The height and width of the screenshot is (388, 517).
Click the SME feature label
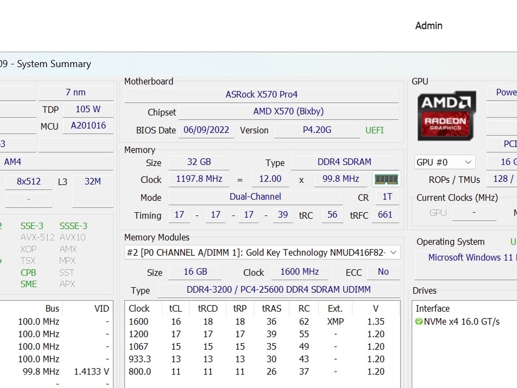point(29,284)
